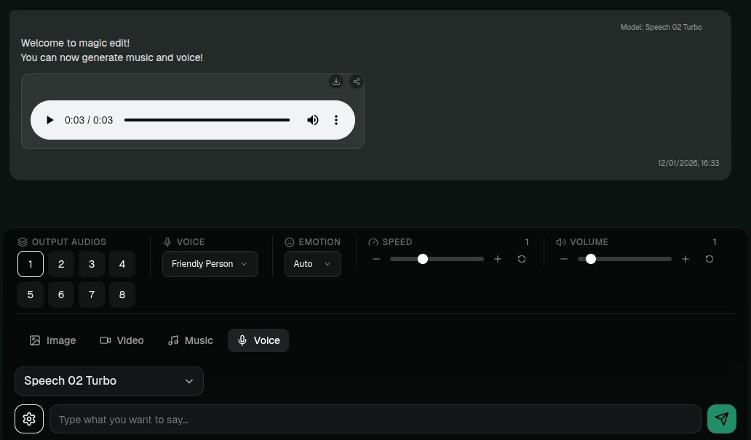Open the Friendly Person voice dropdown
Viewport: 751px width, 440px height.
click(210, 264)
